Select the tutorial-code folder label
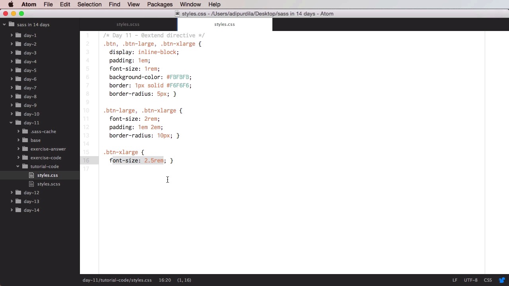The width and height of the screenshot is (509, 286). [45, 166]
